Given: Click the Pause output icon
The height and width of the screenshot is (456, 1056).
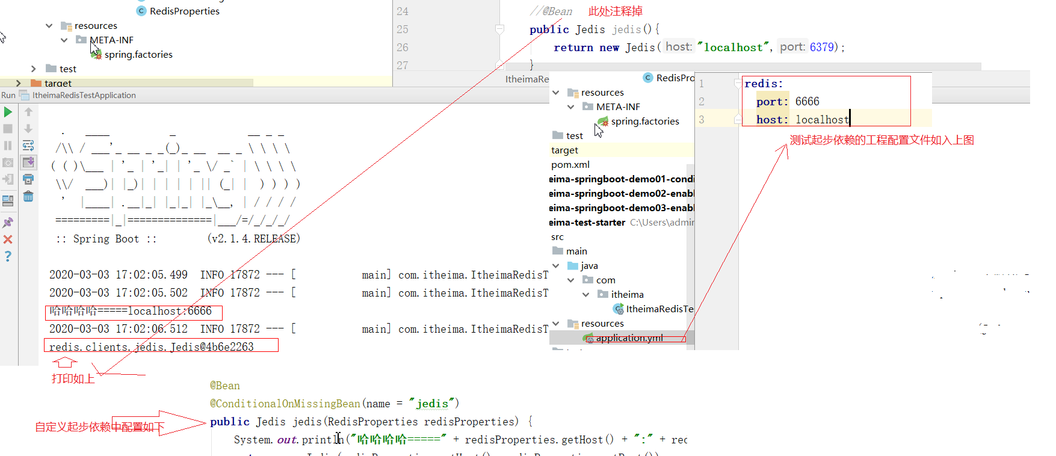Looking at the screenshot, I should point(8,146).
